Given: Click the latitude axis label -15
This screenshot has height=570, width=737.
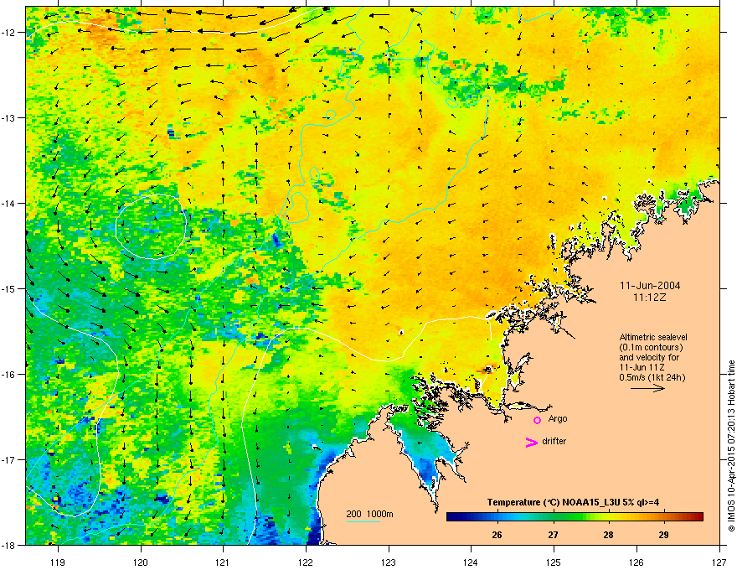Looking at the screenshot, I should [9, 288].
